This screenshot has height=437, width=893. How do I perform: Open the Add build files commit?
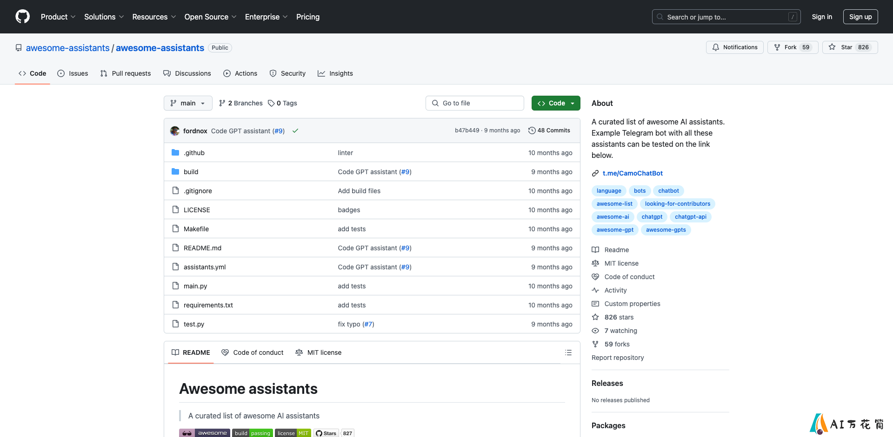coord(359,191)
